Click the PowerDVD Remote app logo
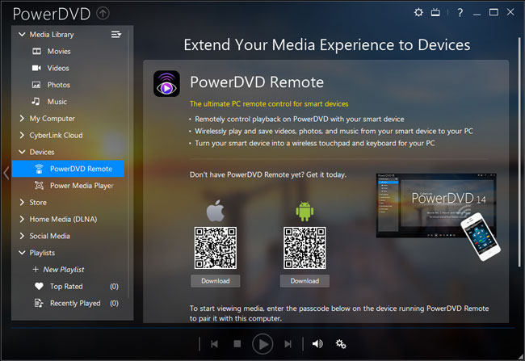 click(166, 84)
